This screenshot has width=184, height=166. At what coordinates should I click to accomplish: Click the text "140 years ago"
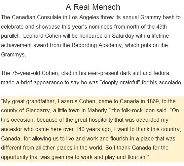[93, 129]
